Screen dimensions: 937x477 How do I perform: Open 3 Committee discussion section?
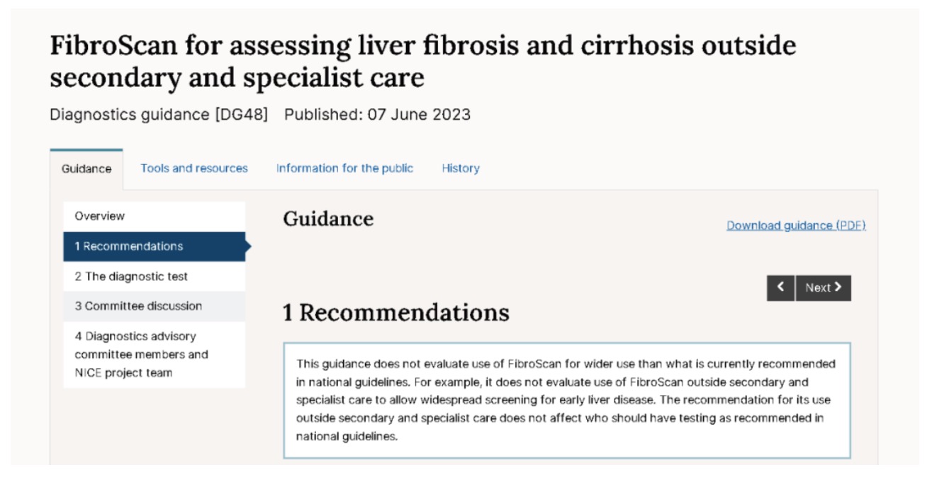(x=138, y=306)
